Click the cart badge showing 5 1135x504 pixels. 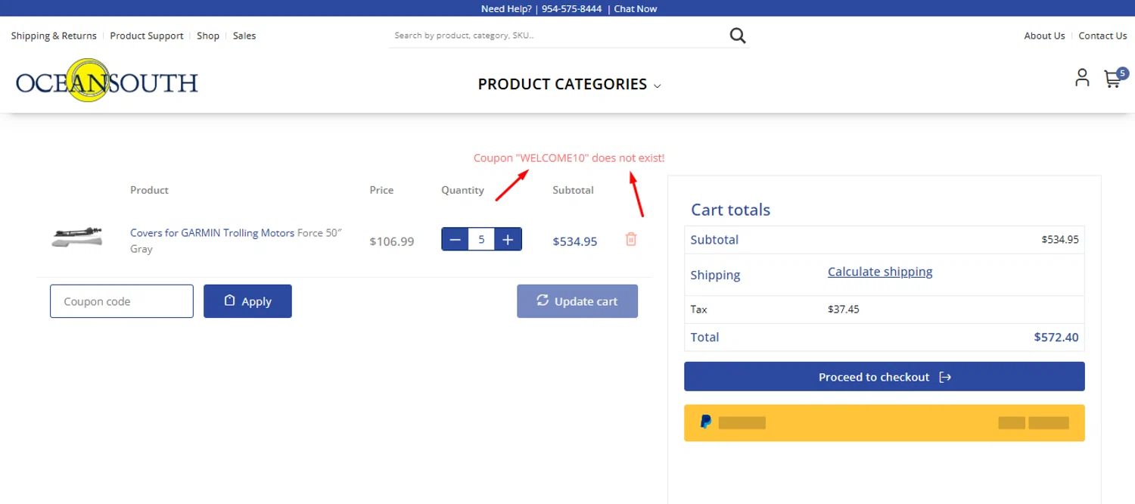[x=1122, y=73]
